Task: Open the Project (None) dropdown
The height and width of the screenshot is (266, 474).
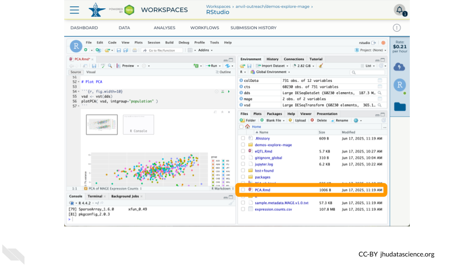Action: [370, 50]
